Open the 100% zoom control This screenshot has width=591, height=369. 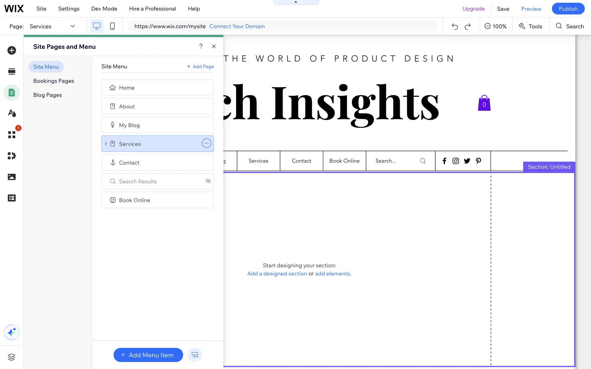(495, 26)
